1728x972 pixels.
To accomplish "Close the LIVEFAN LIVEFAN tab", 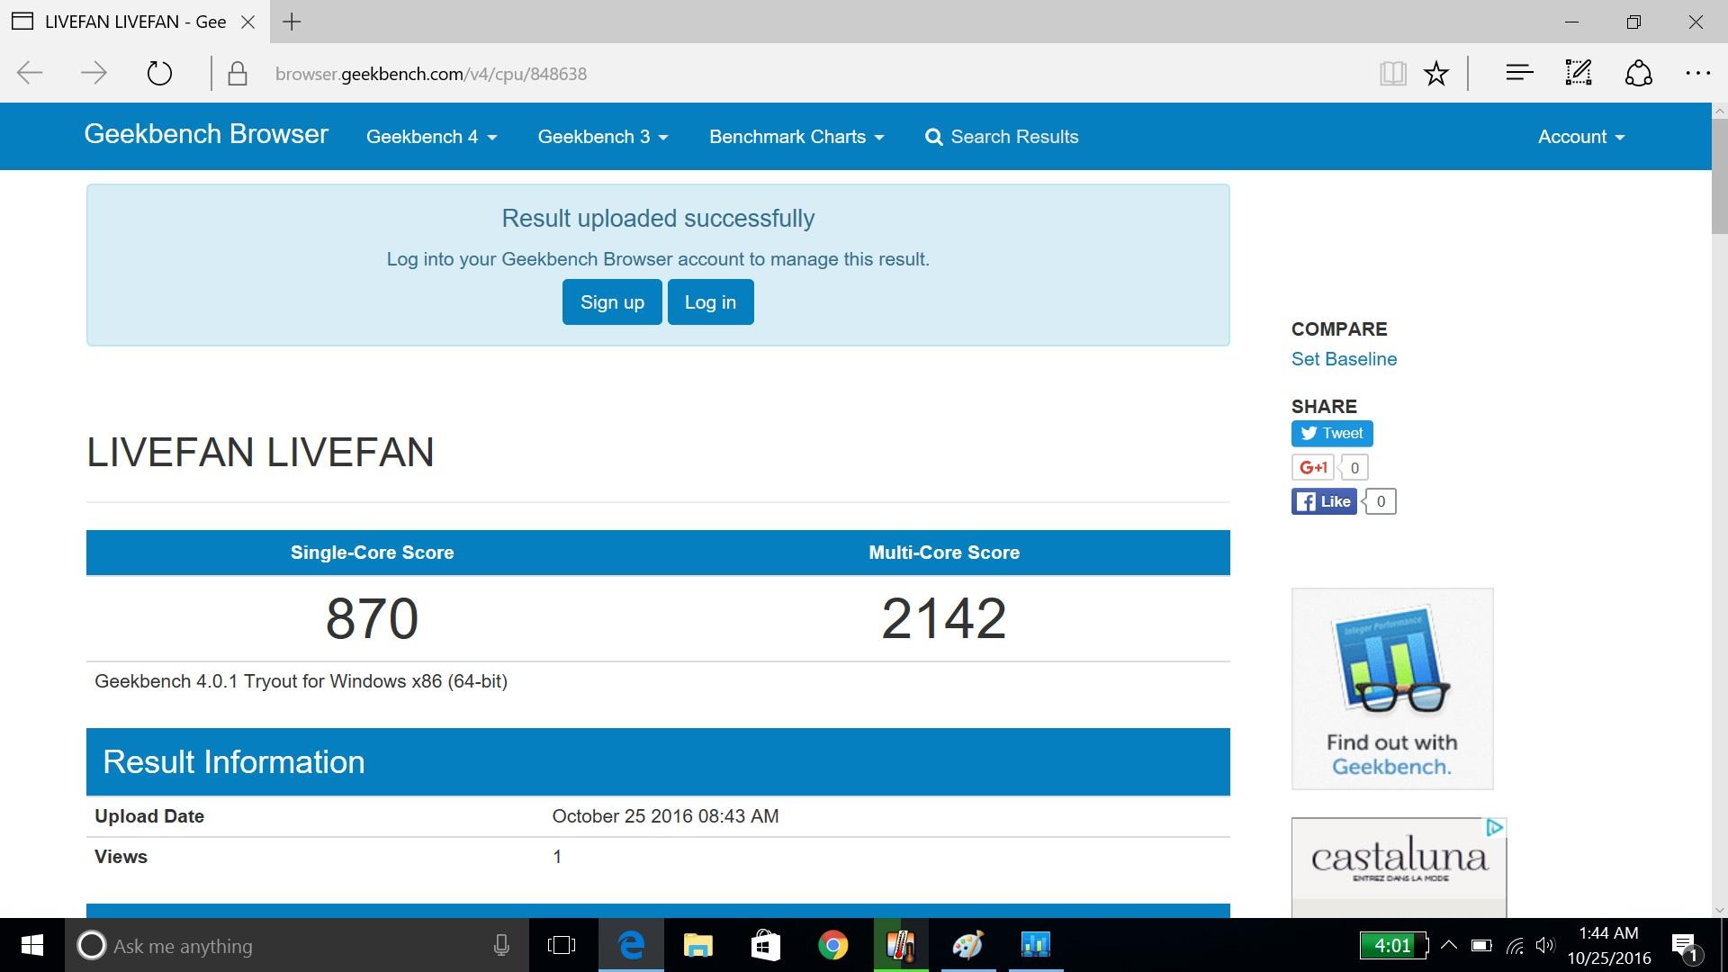I will tap(248, 22).
